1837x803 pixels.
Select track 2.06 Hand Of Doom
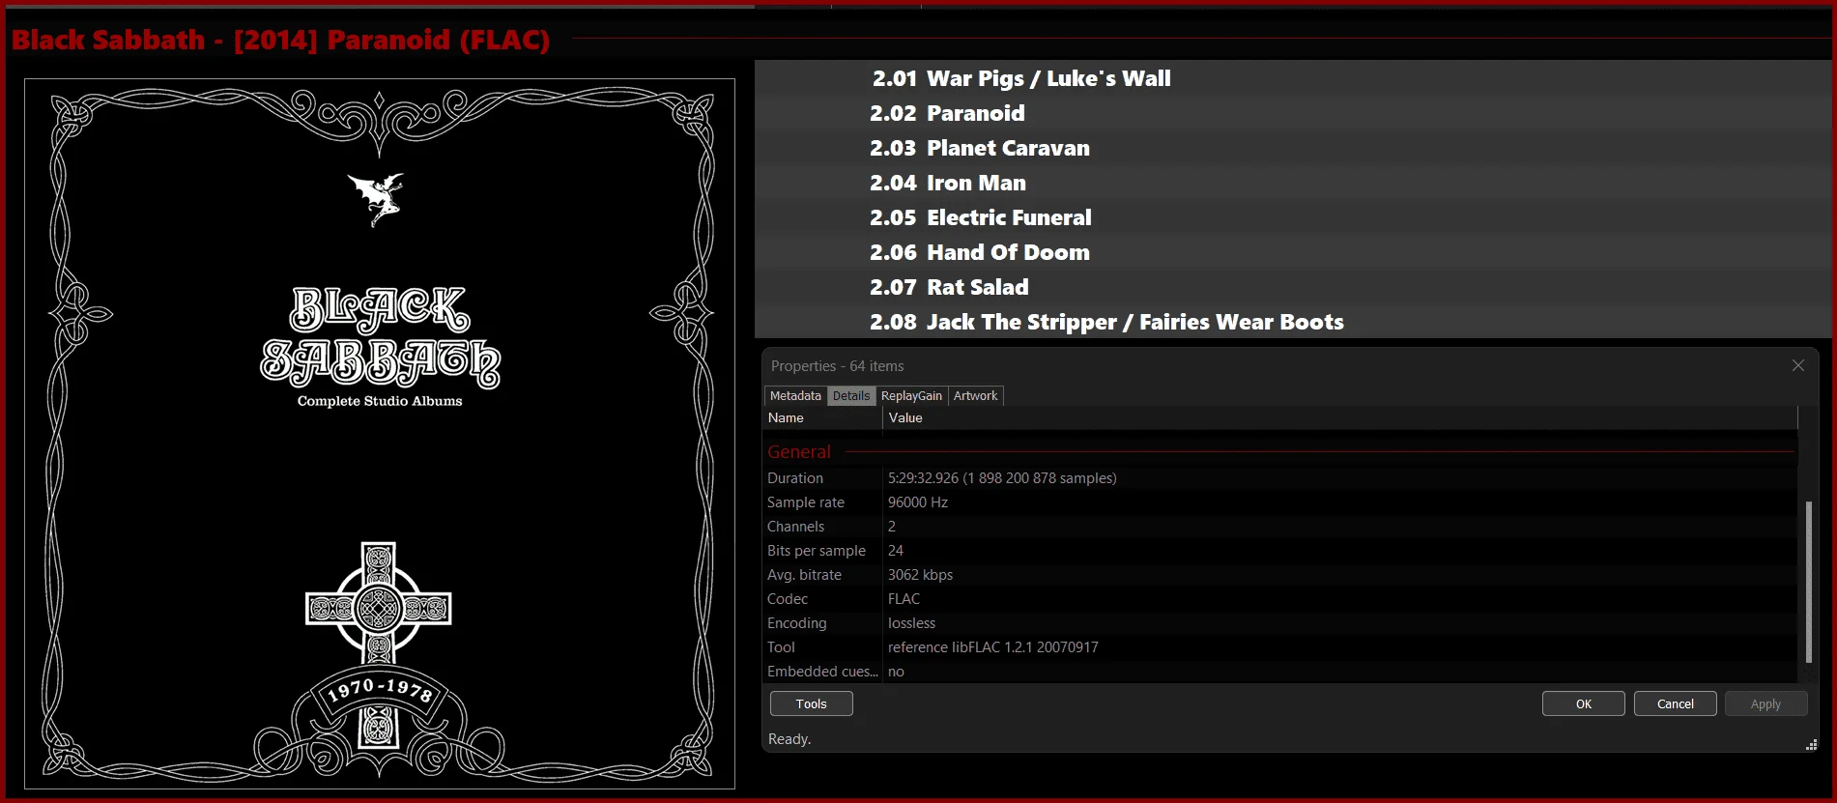coord(1293,252)
